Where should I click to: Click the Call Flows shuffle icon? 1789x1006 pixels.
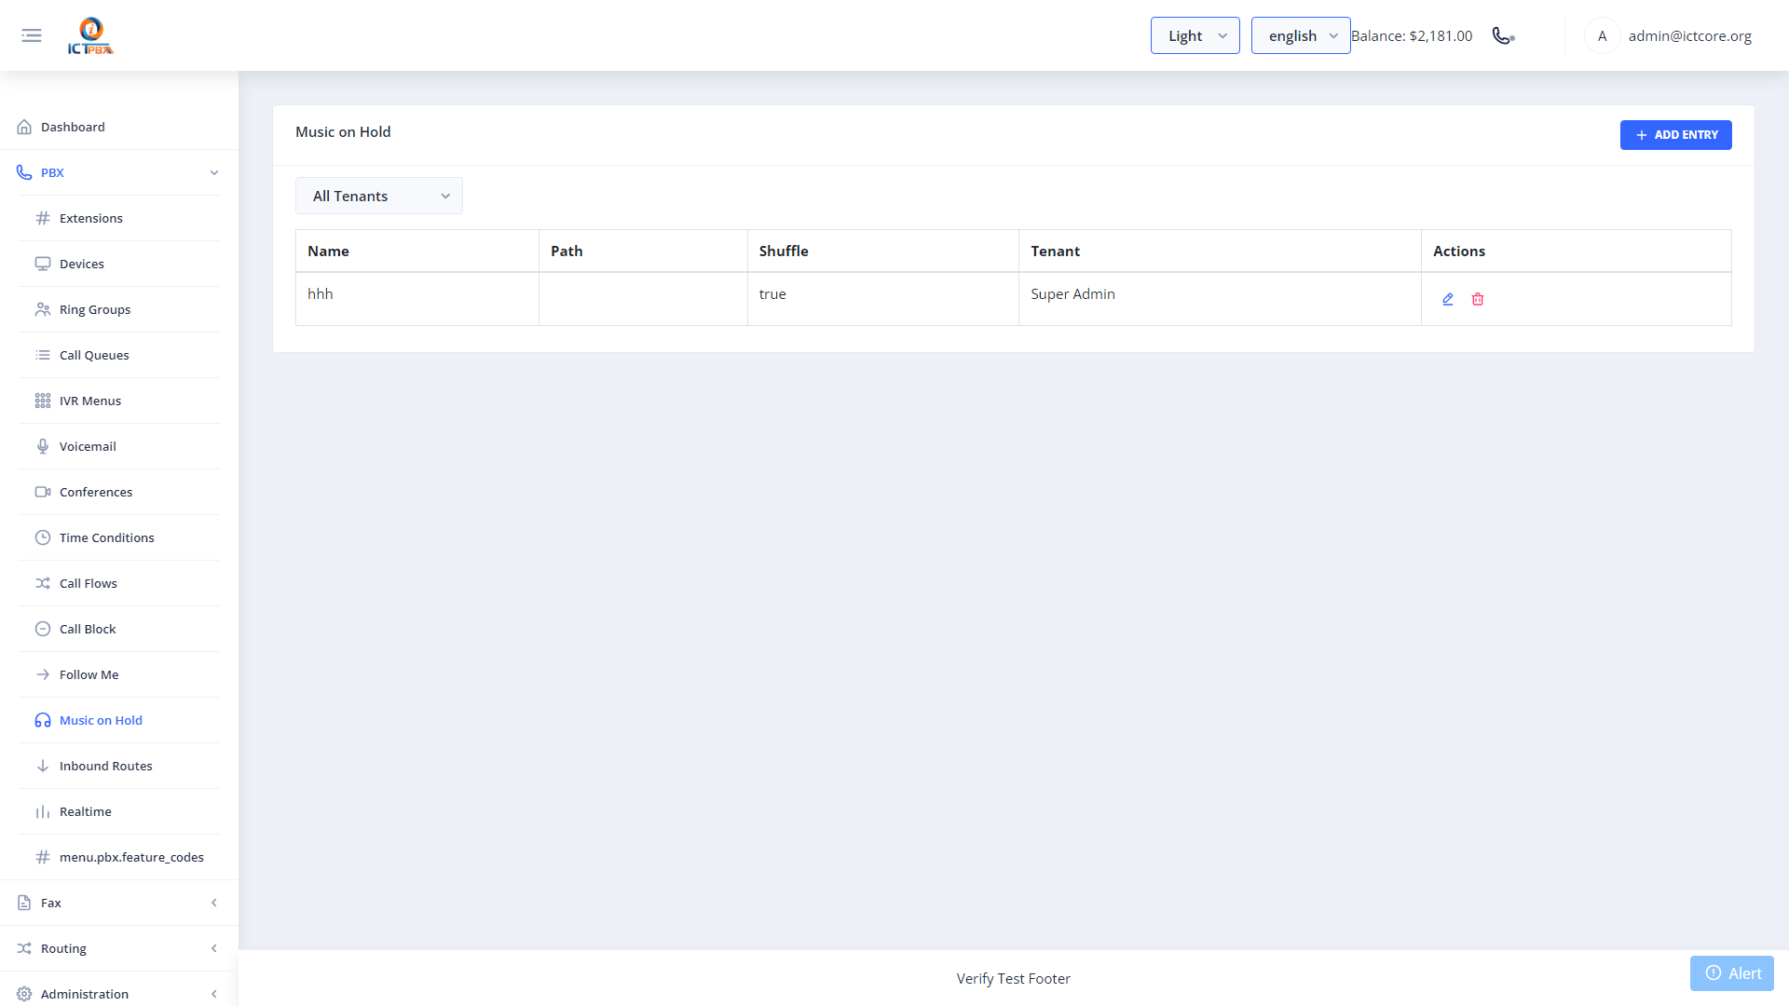click(43, 583)
